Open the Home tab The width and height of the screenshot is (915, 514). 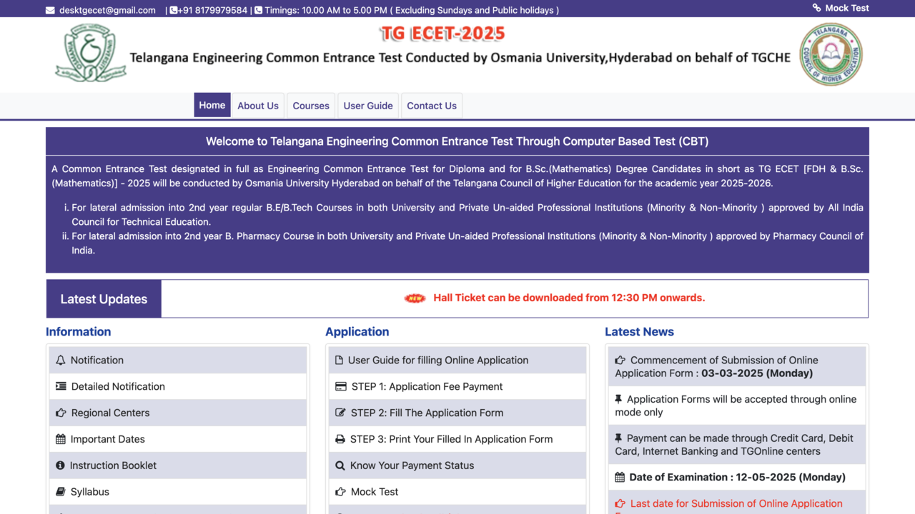[x=212, y=105]
